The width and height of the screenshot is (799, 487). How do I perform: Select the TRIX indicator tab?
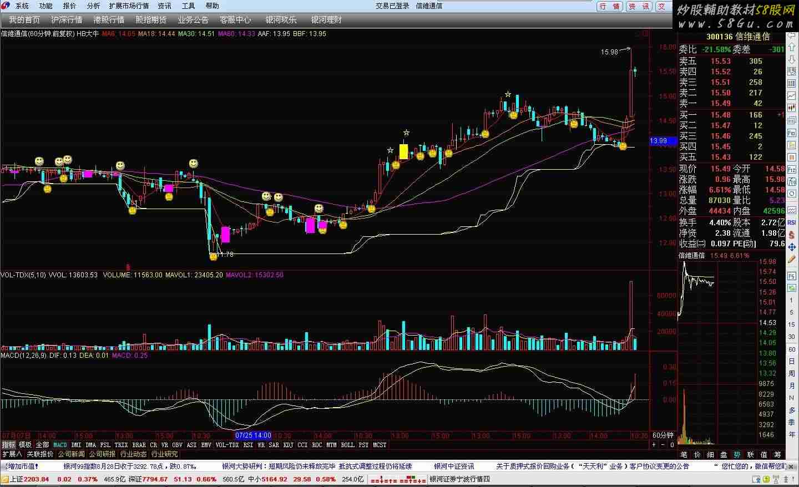pyautogui.click(x=121, y=445)
